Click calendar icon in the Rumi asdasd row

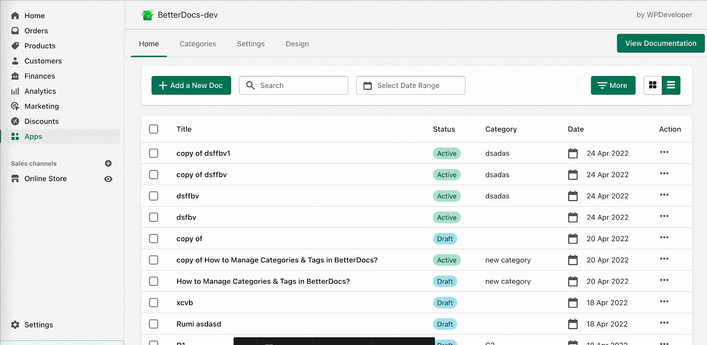(573, 324)
